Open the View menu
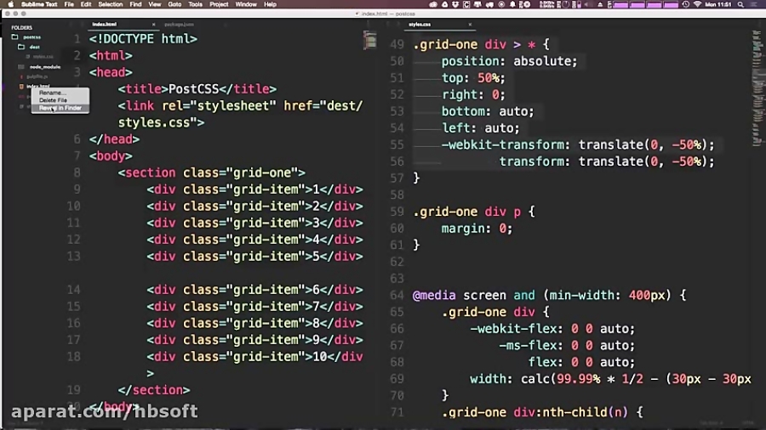This screenshot has width=766, height=430. point(154,4)
